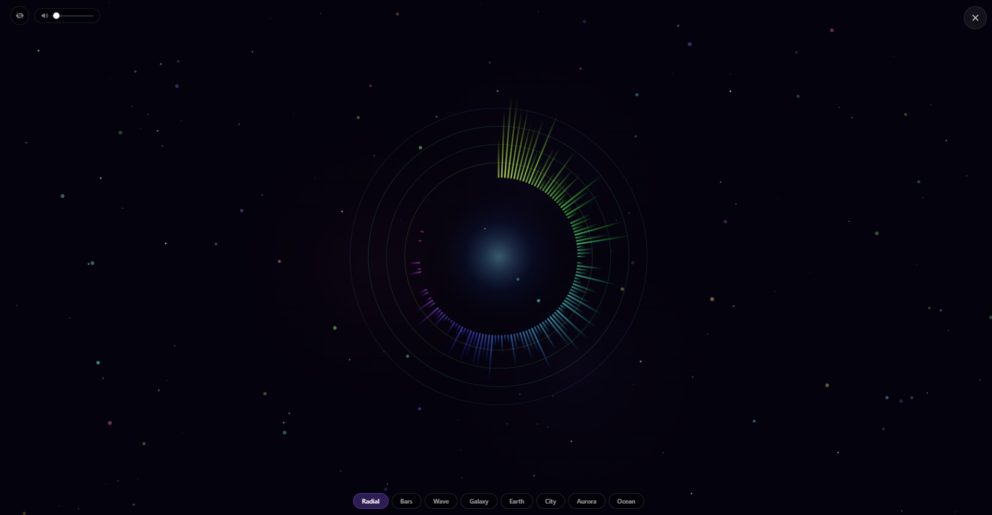Screen dimensions: 992x515
Task: Click the close X in the corner
Action: (x=975, y=17)
